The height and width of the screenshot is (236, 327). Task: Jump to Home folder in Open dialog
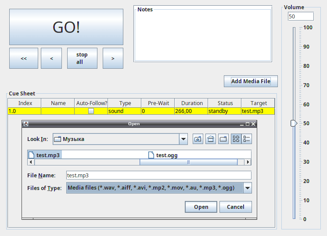pos(211,139)
